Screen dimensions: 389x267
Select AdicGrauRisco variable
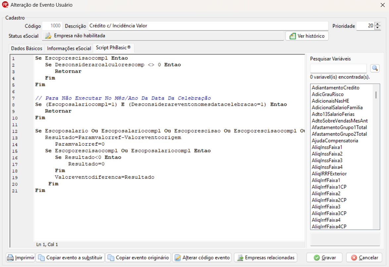327,94
